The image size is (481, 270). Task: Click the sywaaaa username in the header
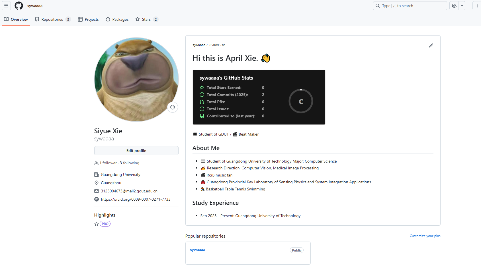click(x=35, y=6)
